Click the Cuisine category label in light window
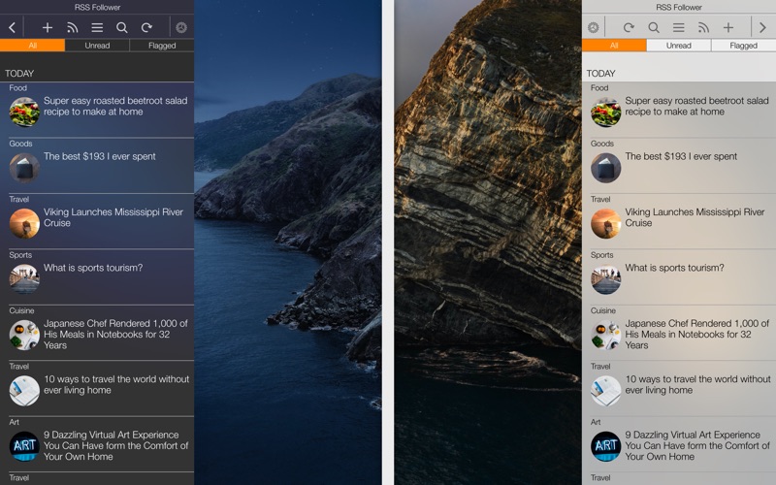The width and height of the screenshot is (776, 485). (602, 310)
